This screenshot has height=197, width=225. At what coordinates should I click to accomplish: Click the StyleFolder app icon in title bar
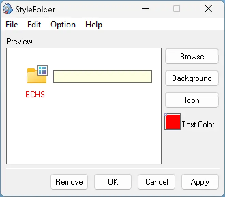point(8,9)
